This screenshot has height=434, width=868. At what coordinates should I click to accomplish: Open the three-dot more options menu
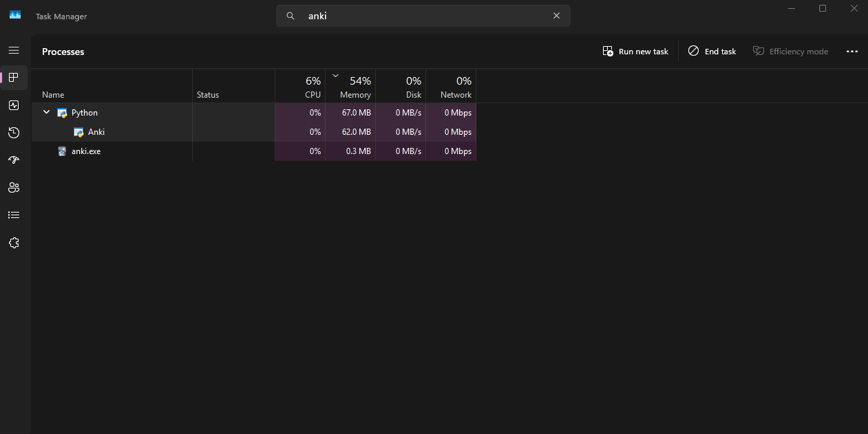[x=851, y=52]
